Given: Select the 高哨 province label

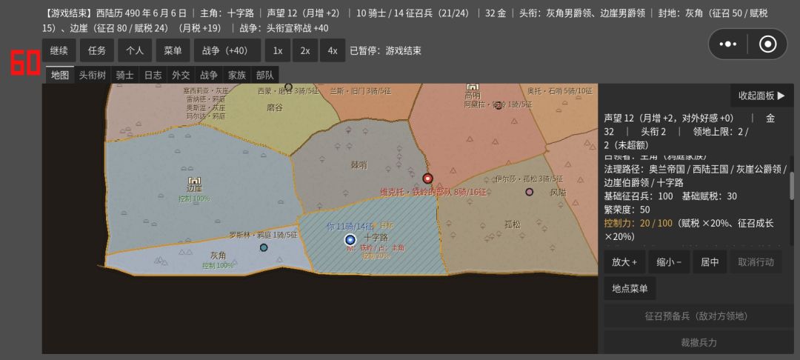Looking at the screenshot, I should 473,96.
